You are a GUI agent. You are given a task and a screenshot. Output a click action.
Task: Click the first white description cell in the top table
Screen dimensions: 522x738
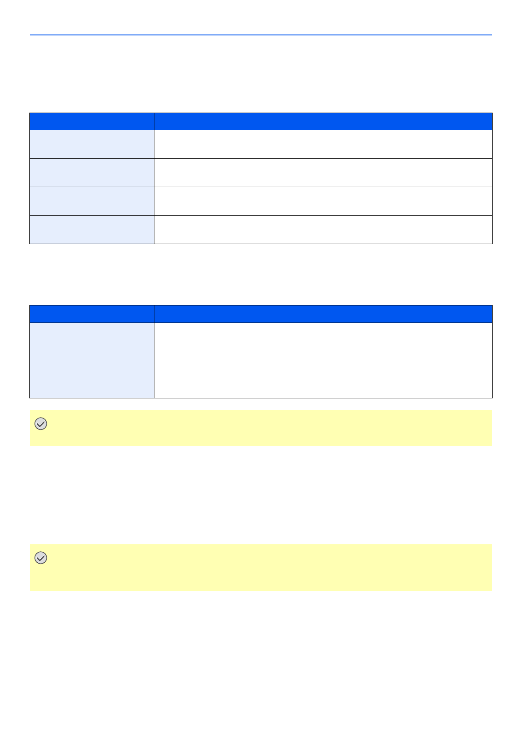point(323,144)
